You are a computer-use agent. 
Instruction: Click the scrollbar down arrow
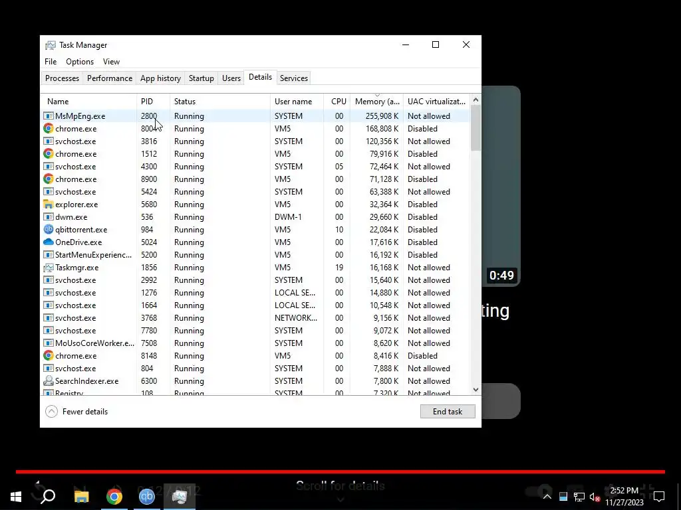(476, 389)
